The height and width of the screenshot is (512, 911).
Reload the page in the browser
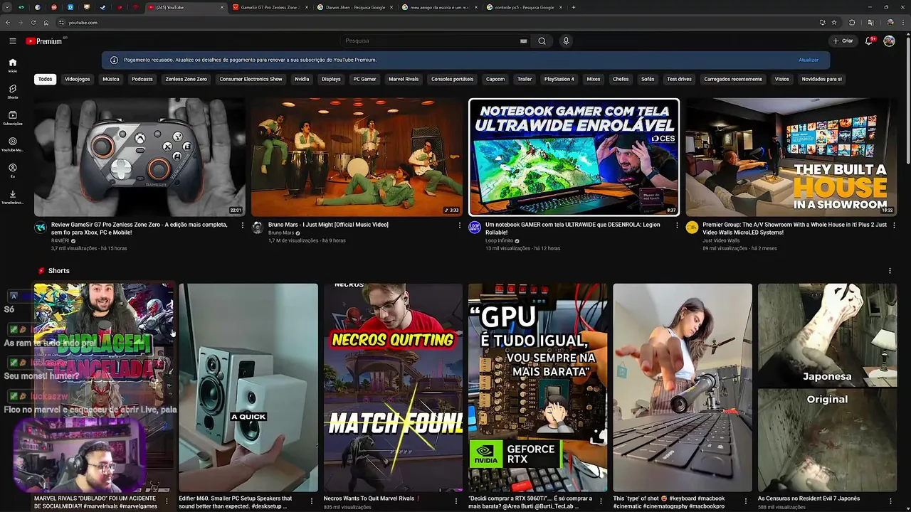pos(33,23)
